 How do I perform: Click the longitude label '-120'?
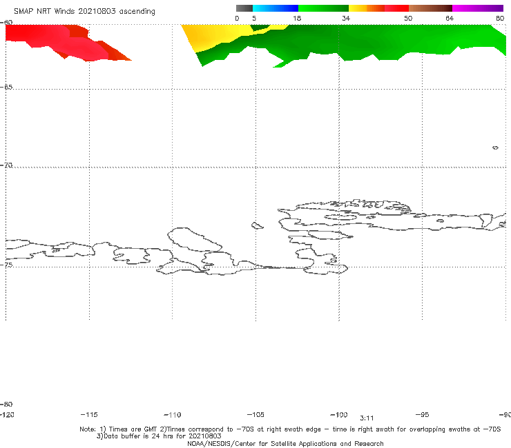pos(7,415)
